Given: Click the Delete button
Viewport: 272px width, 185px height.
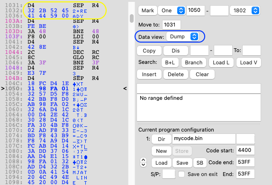Looking at the screenshot, I should coord(176,74).
